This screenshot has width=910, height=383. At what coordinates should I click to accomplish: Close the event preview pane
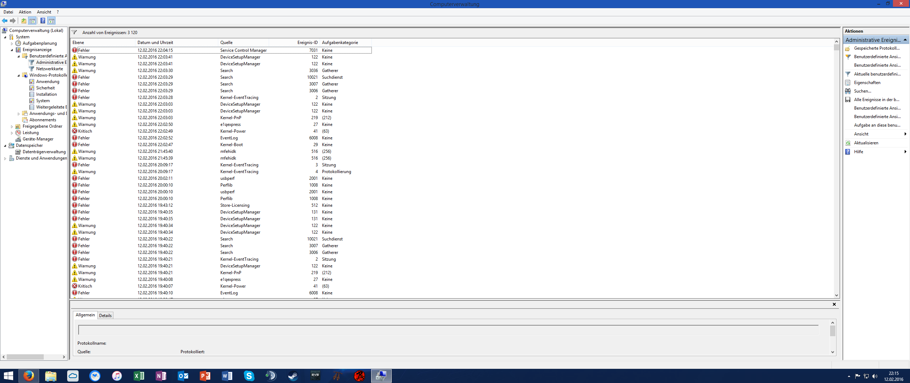point(834,304)
